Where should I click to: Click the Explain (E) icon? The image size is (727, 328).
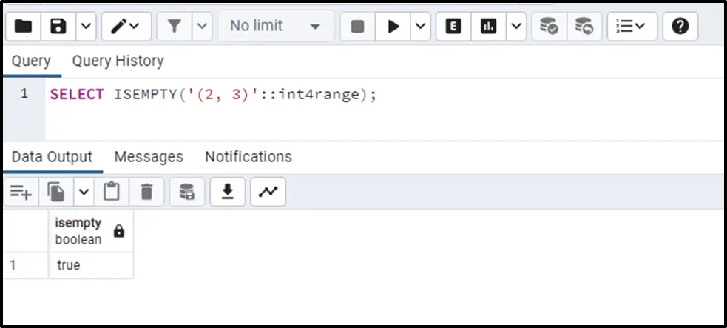[x=453, y=27]
